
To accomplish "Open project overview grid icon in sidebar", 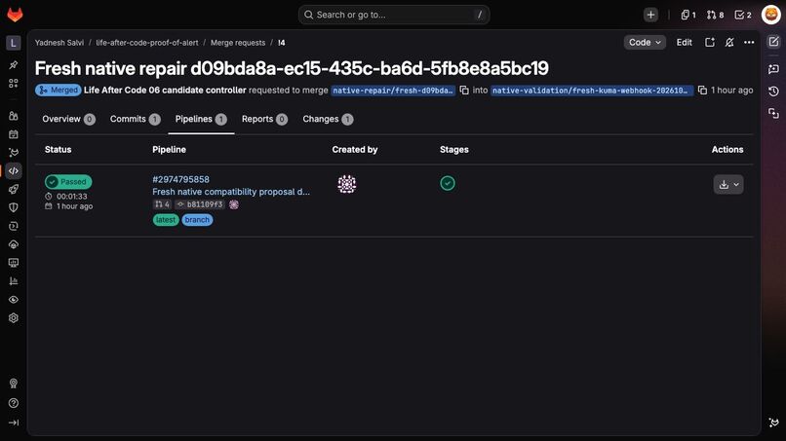I will (14, 83).
